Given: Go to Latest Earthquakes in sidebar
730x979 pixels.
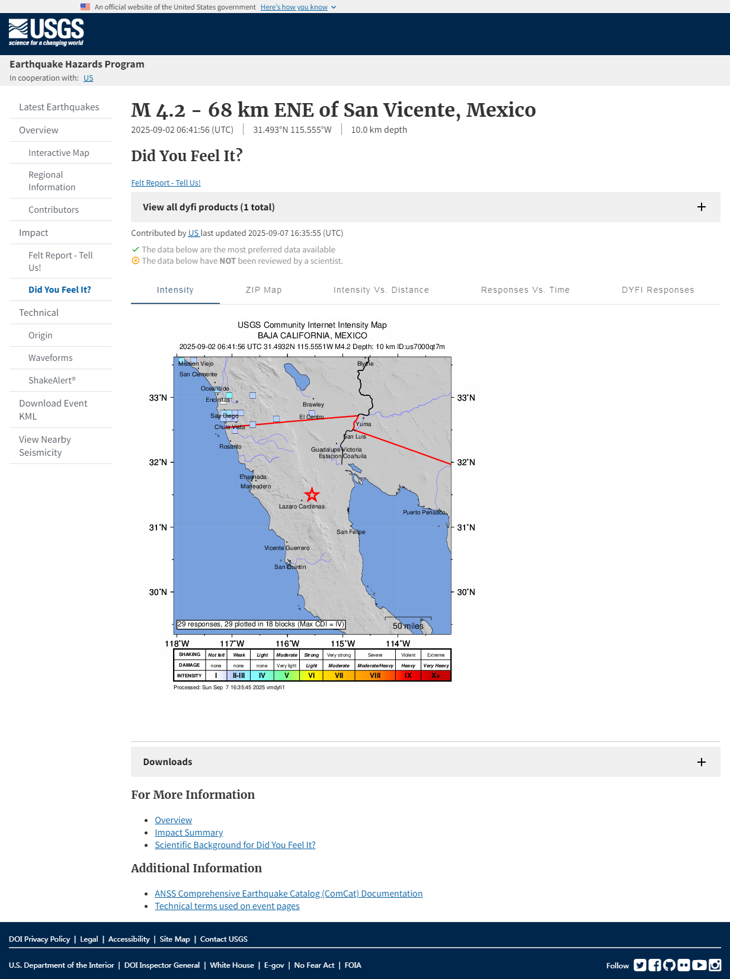Looking at the screenshot, I should click(60, 107).
